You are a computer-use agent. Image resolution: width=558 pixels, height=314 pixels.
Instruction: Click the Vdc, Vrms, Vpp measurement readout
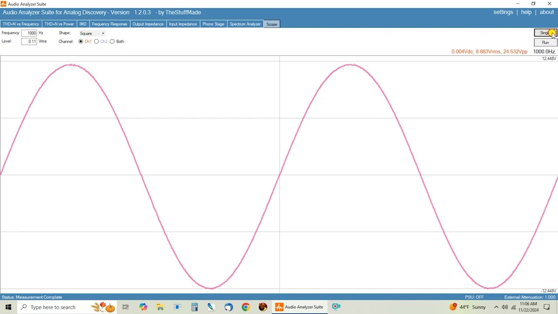(x=489, y=51)
